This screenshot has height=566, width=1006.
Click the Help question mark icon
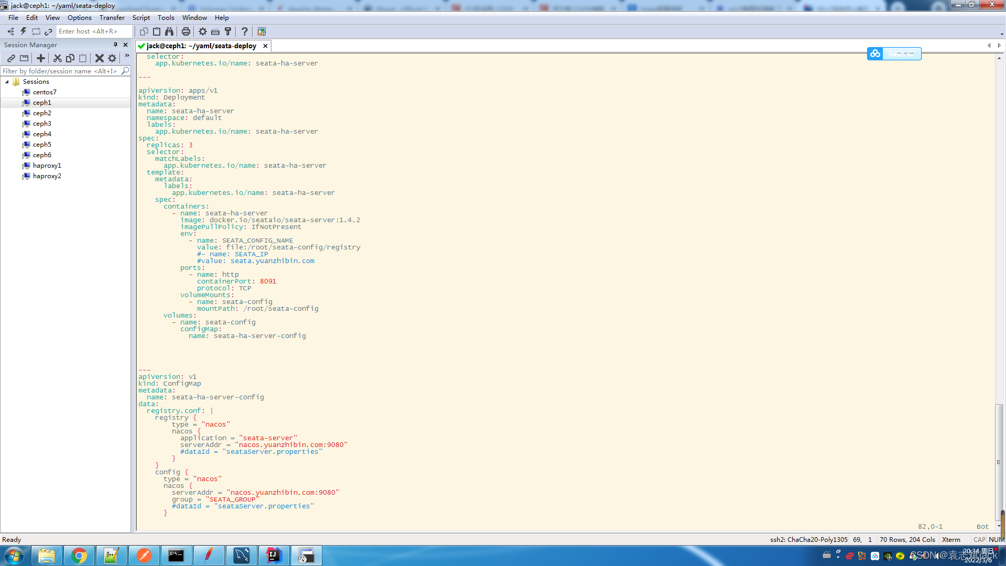coord(245,31)
